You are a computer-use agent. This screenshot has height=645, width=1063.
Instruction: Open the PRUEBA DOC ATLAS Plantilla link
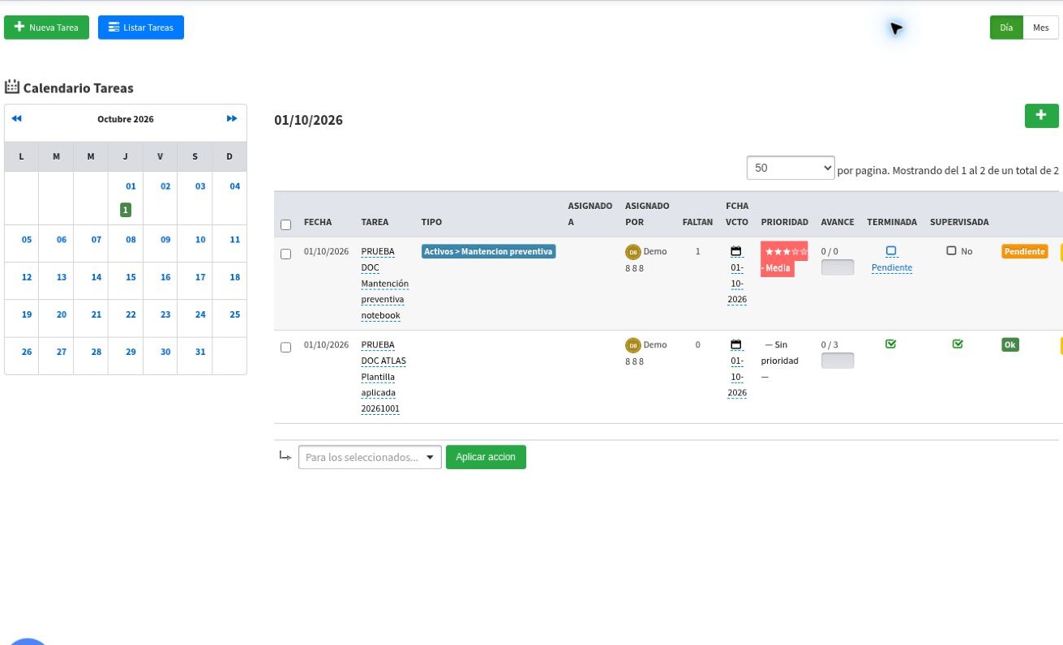[x=384, y=377]
